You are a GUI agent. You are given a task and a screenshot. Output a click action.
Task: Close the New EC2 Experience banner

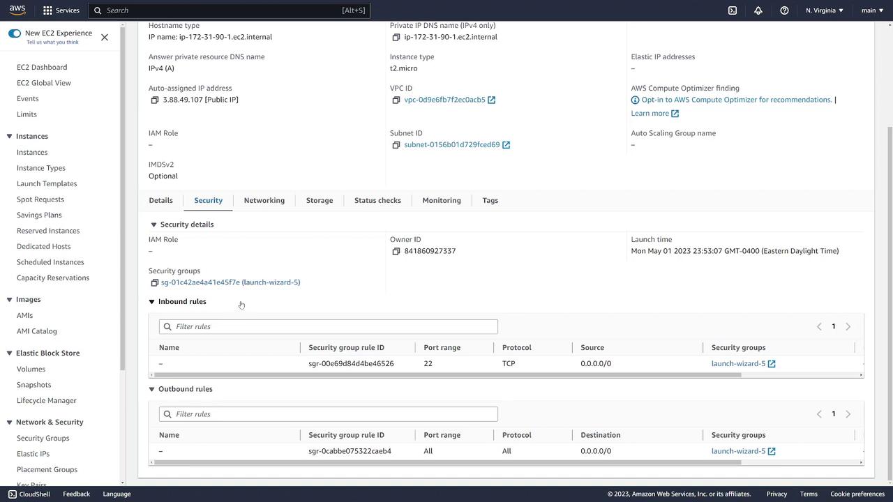tap(105, 37)
